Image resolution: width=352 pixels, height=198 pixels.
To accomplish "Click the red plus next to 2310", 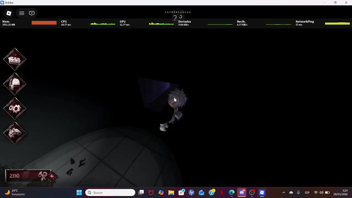I will [x=52, y=176].
